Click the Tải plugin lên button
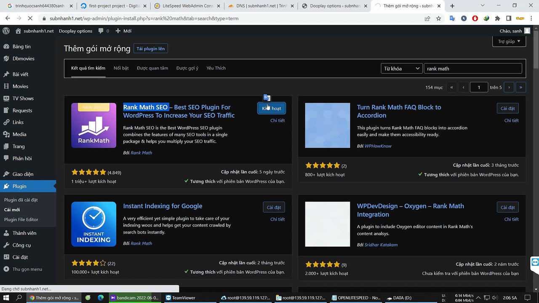The width and height of the screenshot is (539, 303). (151, 48)
